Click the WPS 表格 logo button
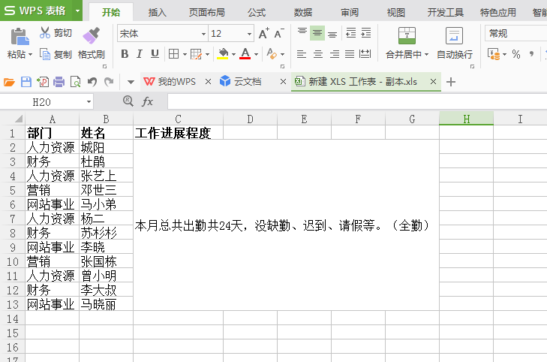 pos(36,11)
